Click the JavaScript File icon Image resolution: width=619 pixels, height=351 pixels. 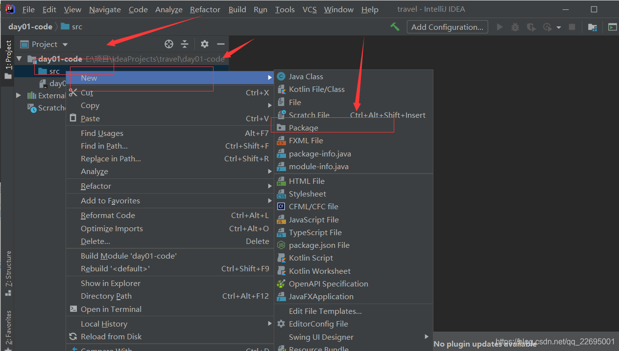281,220
